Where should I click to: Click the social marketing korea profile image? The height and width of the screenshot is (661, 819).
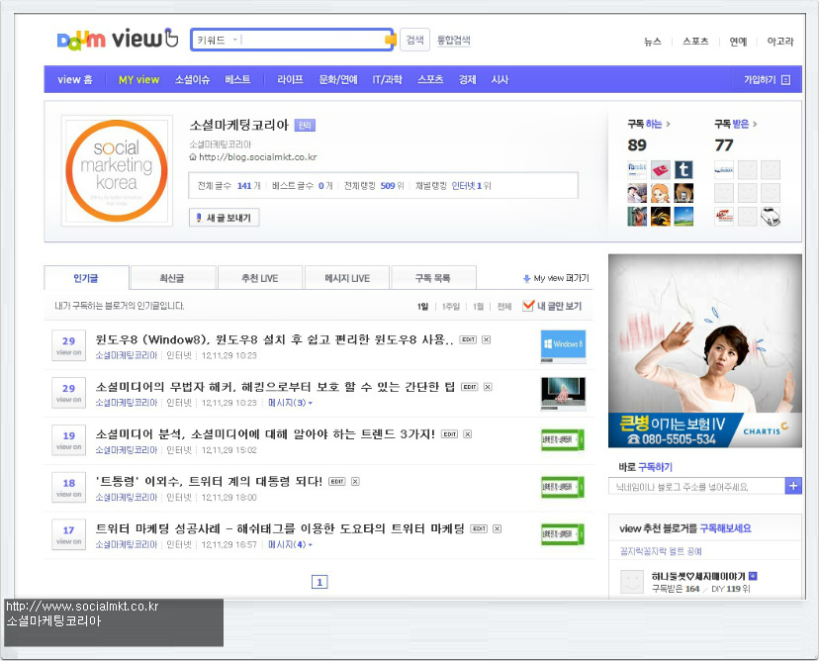tap(117, 171)
